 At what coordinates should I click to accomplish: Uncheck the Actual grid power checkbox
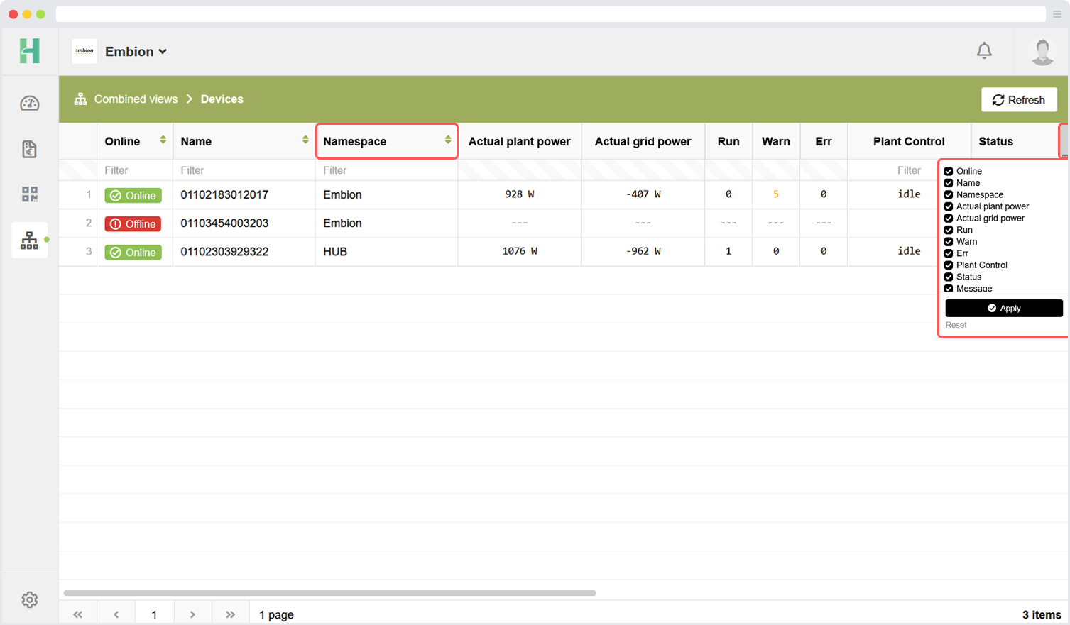pos(949,219)
